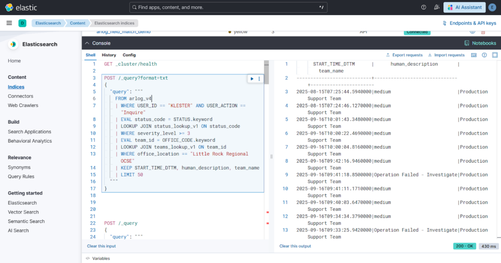This screenshot has height=263, width=501.
Task: Switch to the History tab
Action: pos(109,55)
